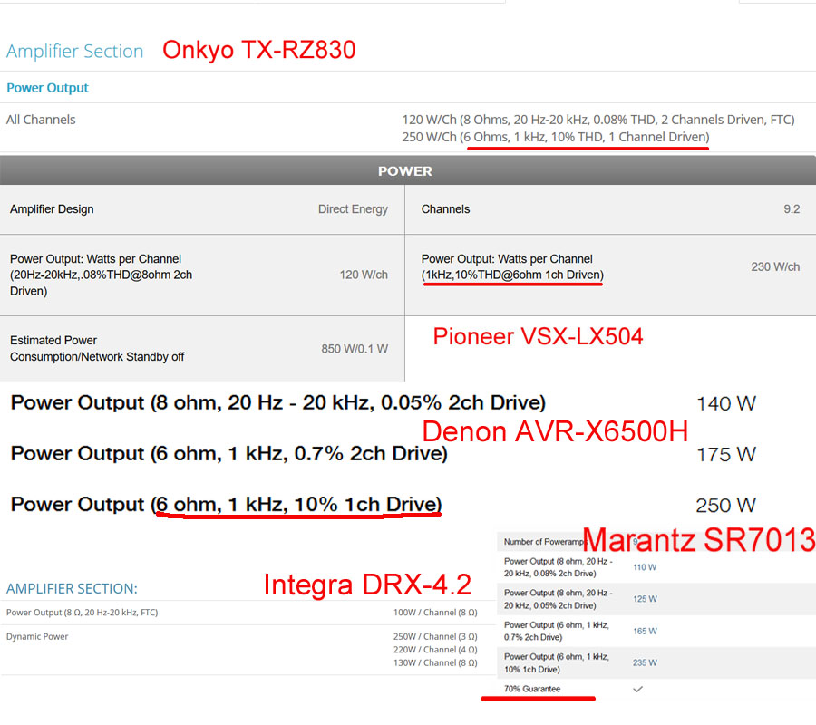Screen dimensions: 816x725
Task: Click the '250 W/Ch (6 Ohms, 1 kHz' spec line
Action: (555, 137)
